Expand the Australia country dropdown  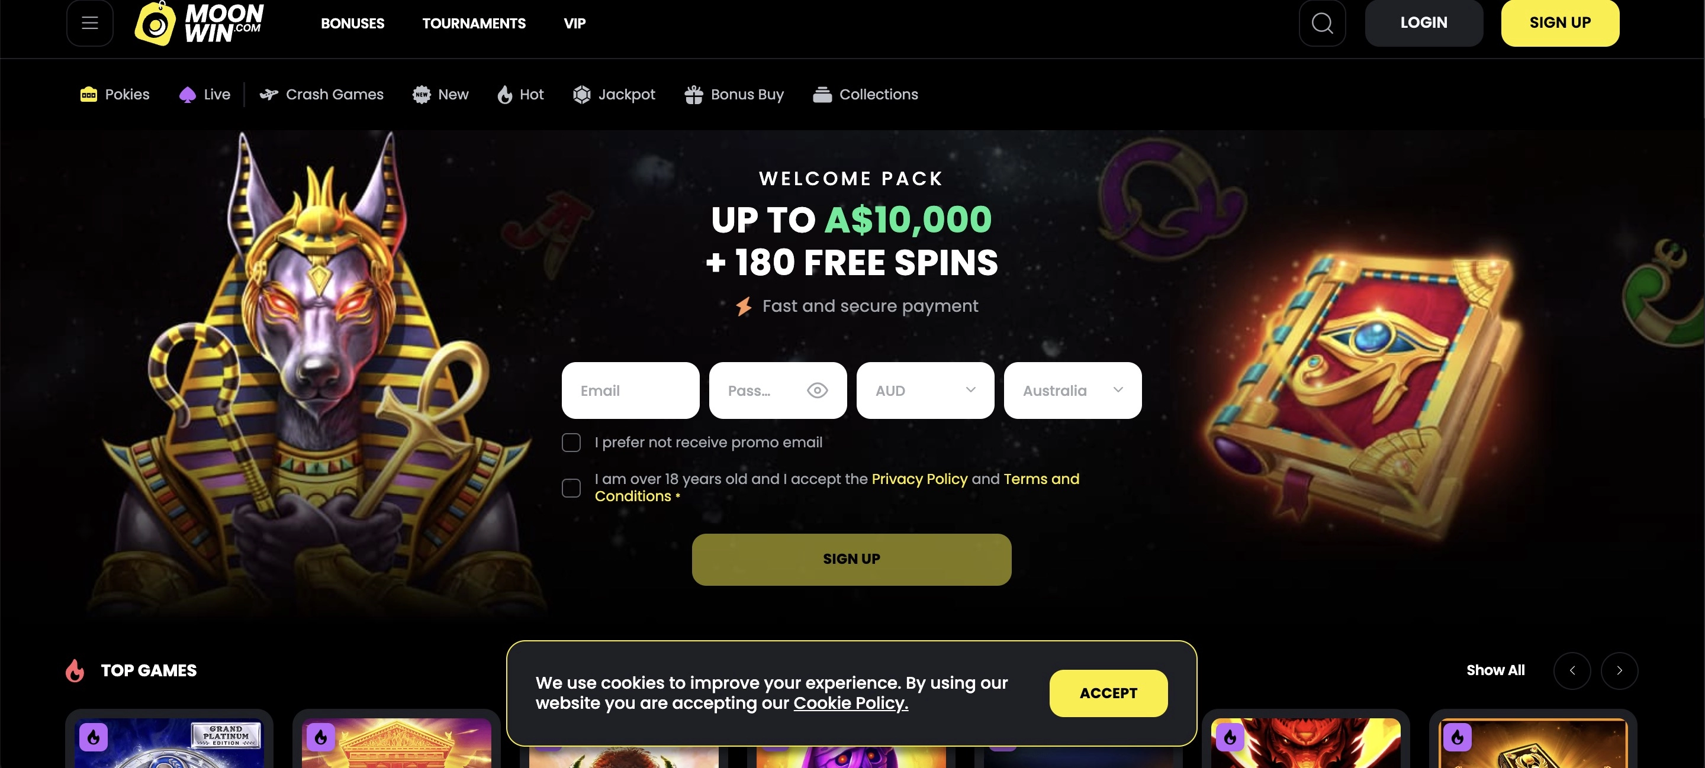coord(1072,391)
